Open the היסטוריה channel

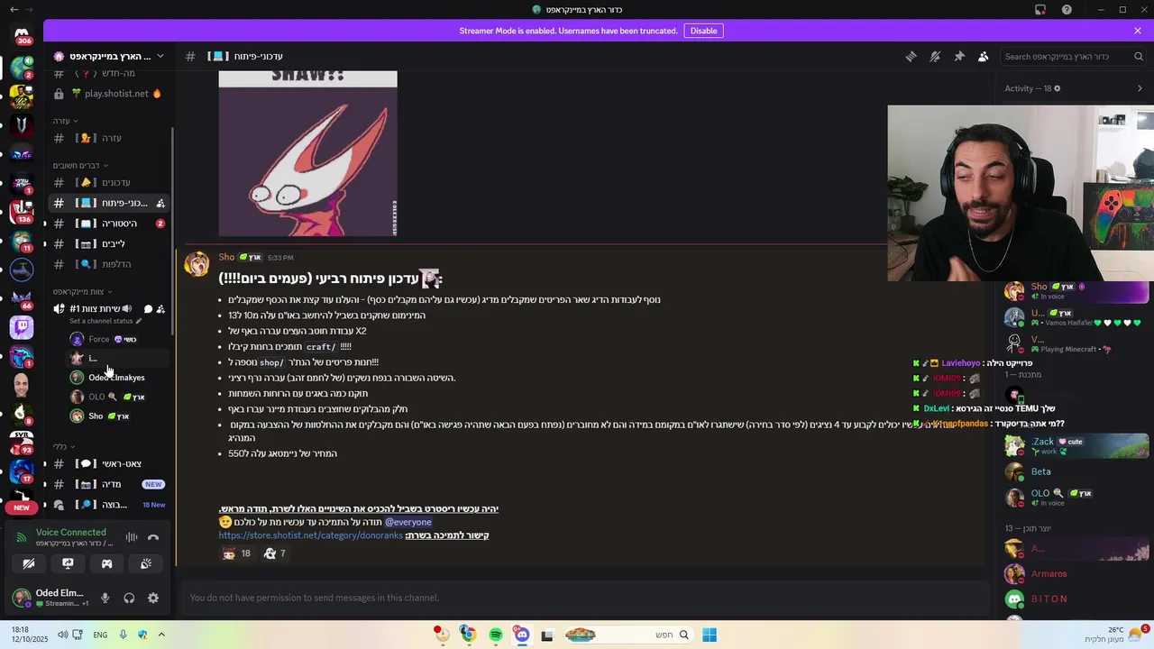[x=109, y=223]
